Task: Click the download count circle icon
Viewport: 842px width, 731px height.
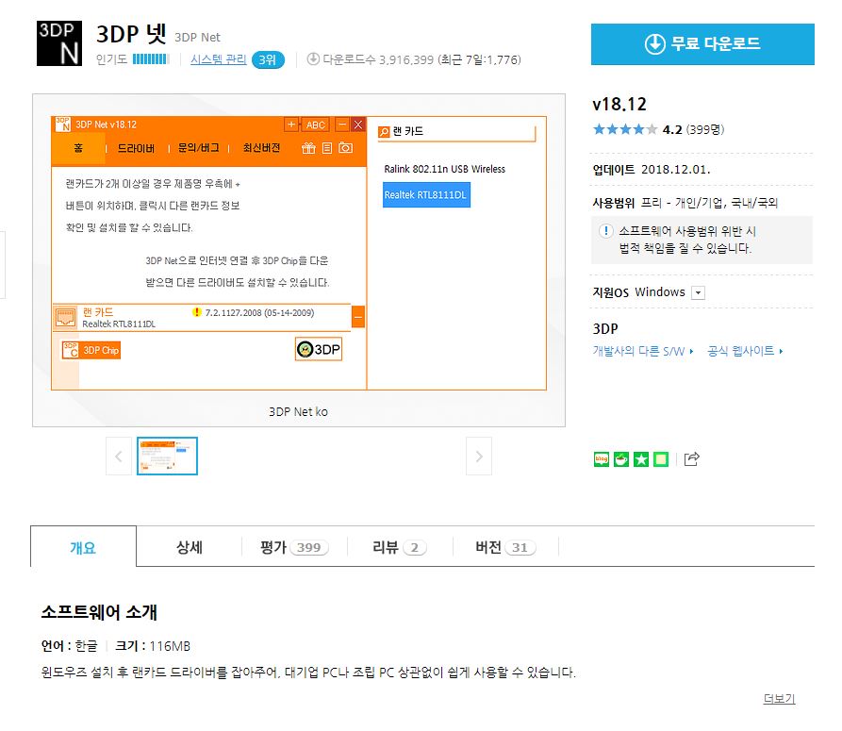Action: tap(313, 59)
